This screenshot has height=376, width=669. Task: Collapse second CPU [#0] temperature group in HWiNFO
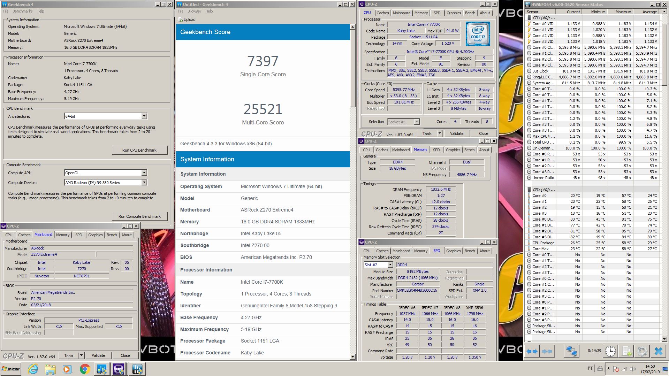(x=529, y=190)
